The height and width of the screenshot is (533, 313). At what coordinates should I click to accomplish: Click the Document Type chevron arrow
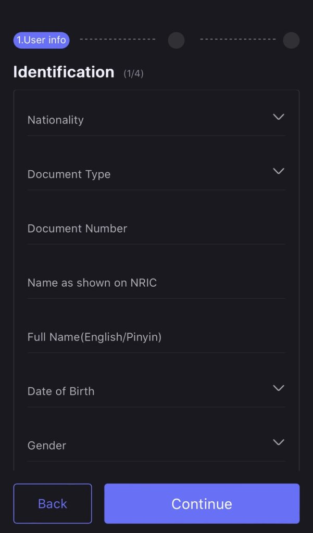coord(279,171)
